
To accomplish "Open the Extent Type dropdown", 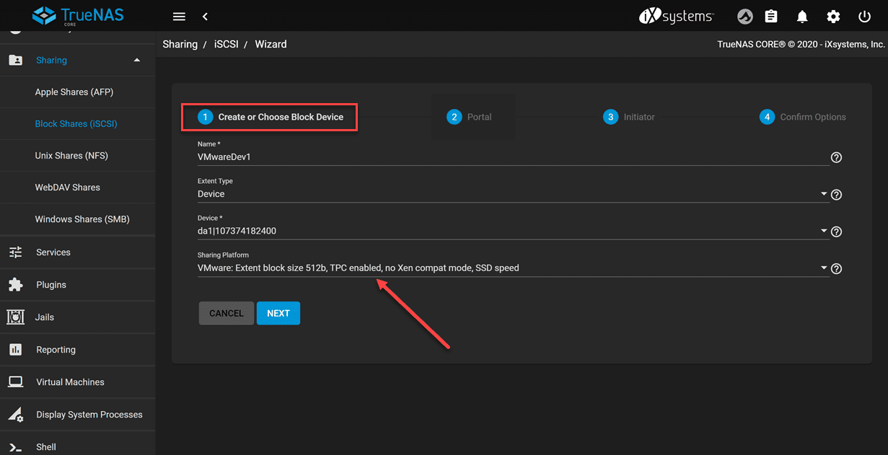I will click(x=512, y=194).
